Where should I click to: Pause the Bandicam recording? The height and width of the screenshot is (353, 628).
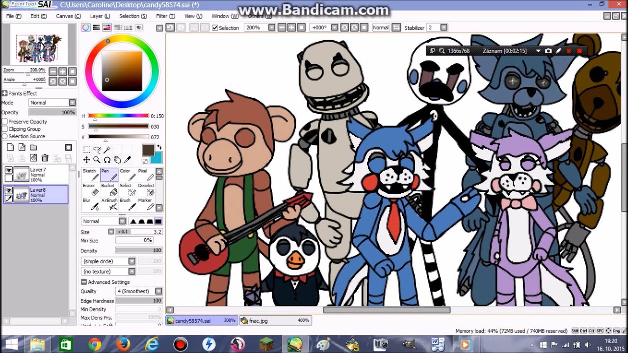[569, 51]
